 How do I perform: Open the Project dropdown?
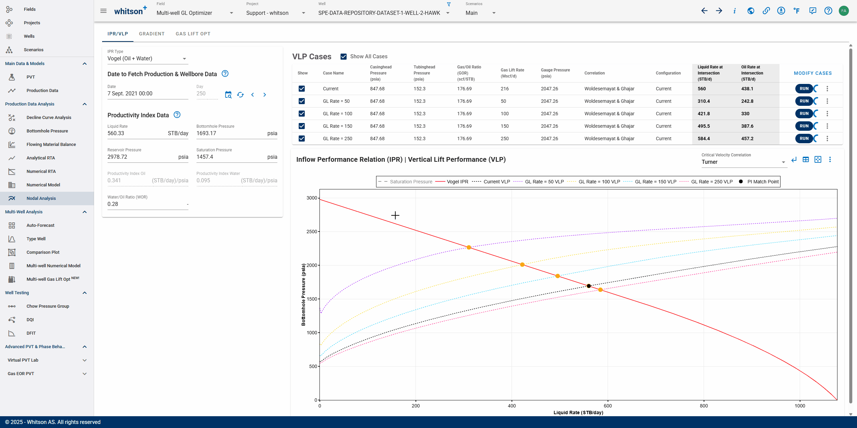(x=275, y=13)
